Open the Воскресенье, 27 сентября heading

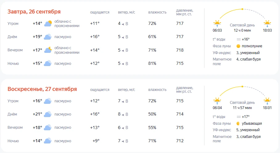[42, 89]
